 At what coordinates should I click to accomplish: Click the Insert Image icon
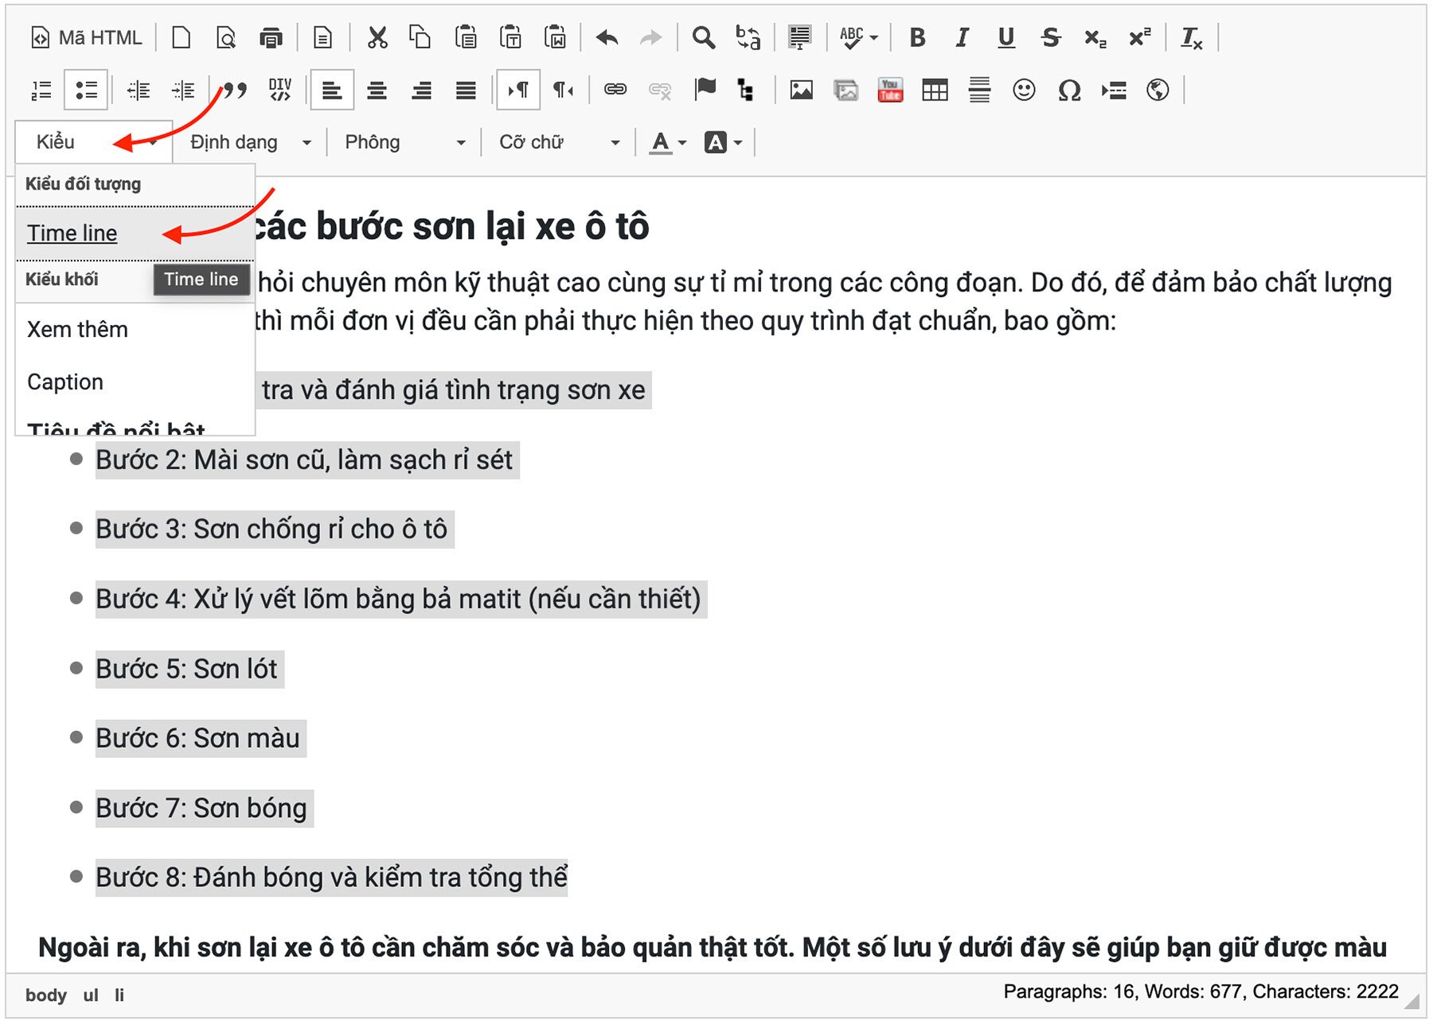point(801,90)
